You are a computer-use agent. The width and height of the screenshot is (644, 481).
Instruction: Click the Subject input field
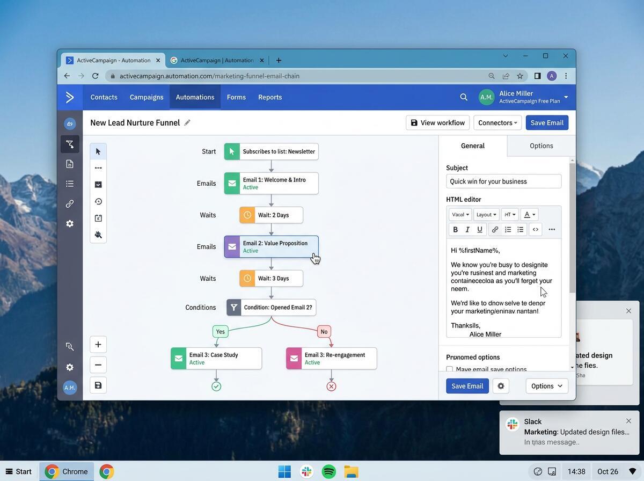tap(503, 181)
